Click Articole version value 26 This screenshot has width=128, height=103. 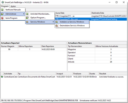coord(111,62)
